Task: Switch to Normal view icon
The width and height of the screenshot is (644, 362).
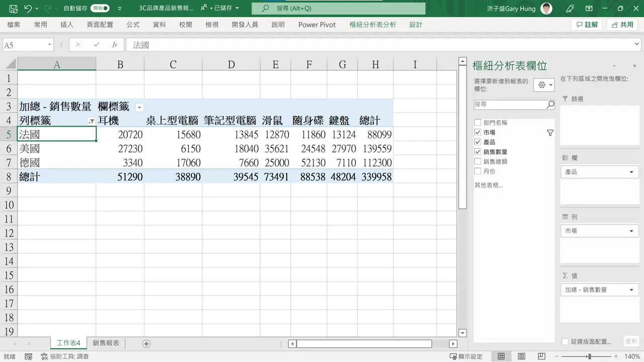Action: (x=501, y=356)
